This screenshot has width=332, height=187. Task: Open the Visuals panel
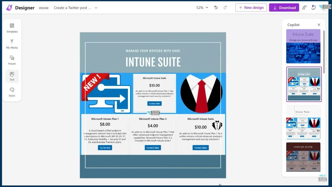[12, 60]
